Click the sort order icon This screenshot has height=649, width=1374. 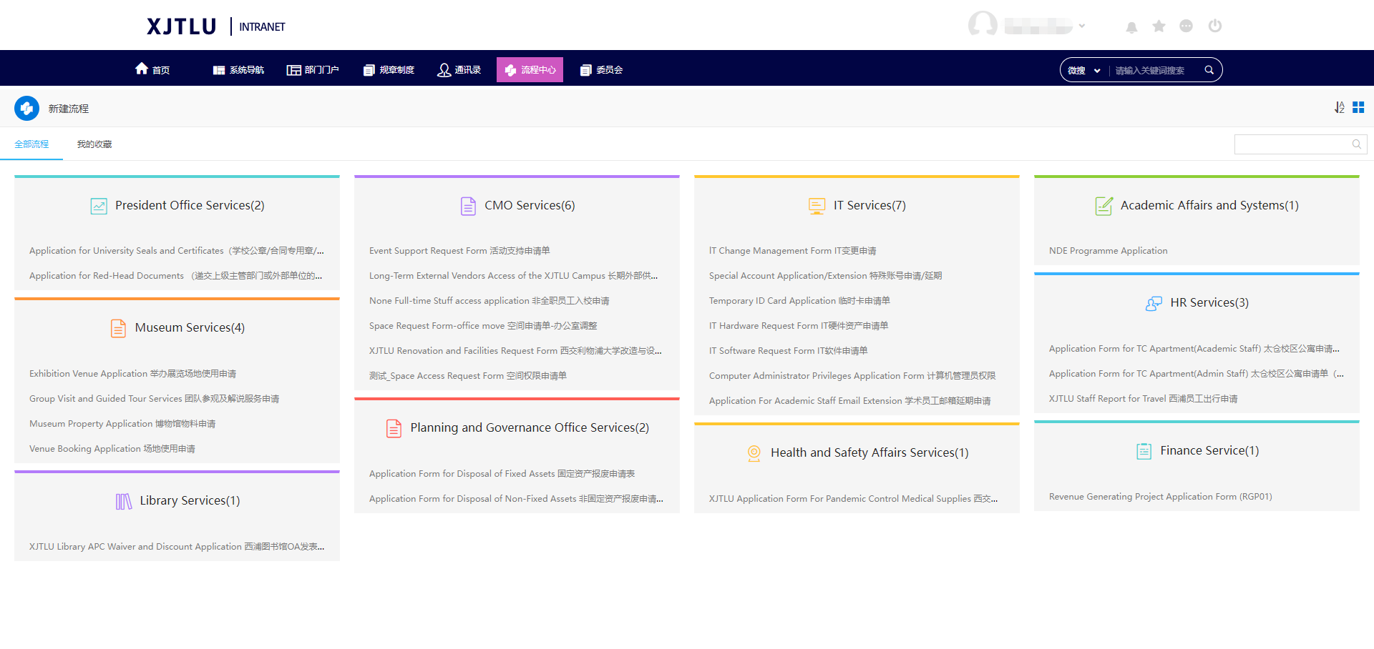1339,107
